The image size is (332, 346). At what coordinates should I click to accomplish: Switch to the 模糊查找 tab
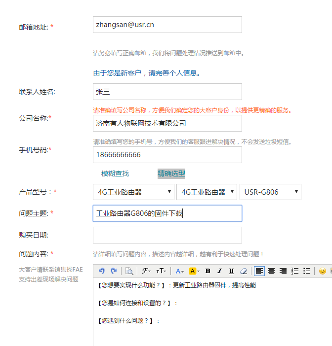[115, 173]
